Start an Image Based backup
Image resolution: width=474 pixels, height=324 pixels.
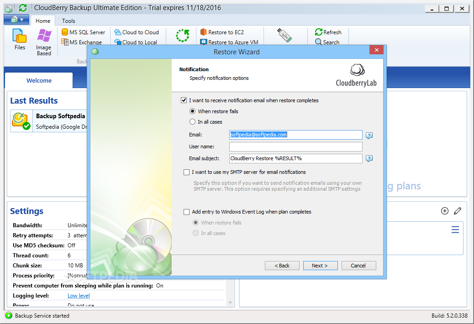pos(44,42)
